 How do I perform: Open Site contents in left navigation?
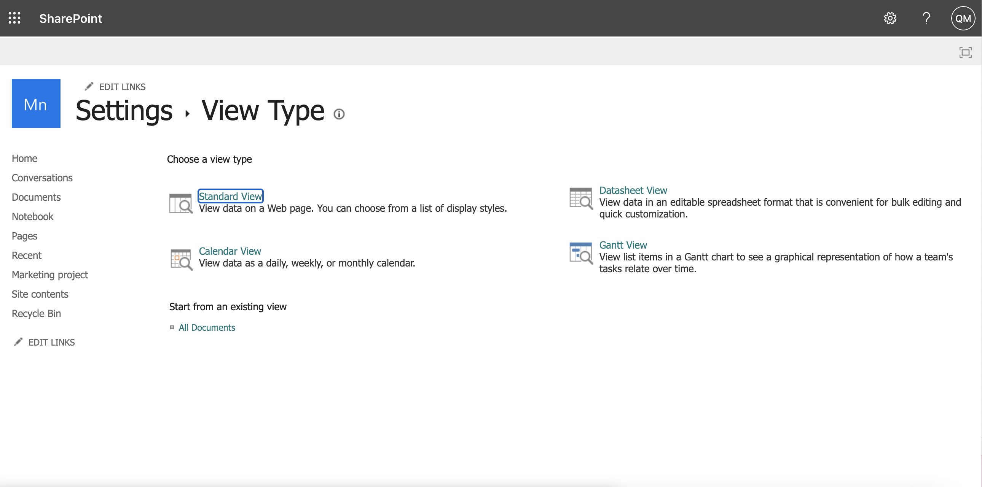click(x=40, y=294)
